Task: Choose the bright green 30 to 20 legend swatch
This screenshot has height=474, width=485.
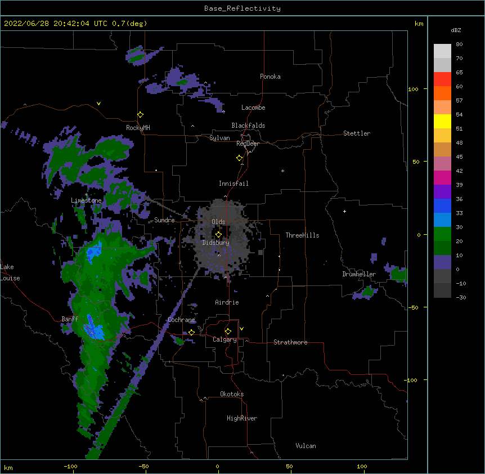Action: (x=442, y=234)
